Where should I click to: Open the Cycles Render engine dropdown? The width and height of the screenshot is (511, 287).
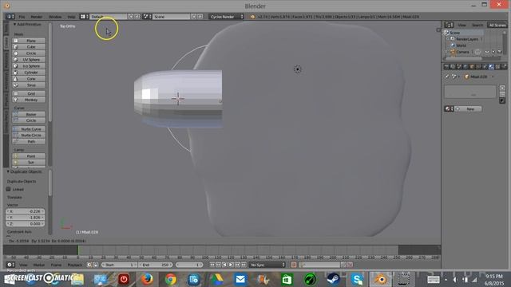(x=226, y=17)
